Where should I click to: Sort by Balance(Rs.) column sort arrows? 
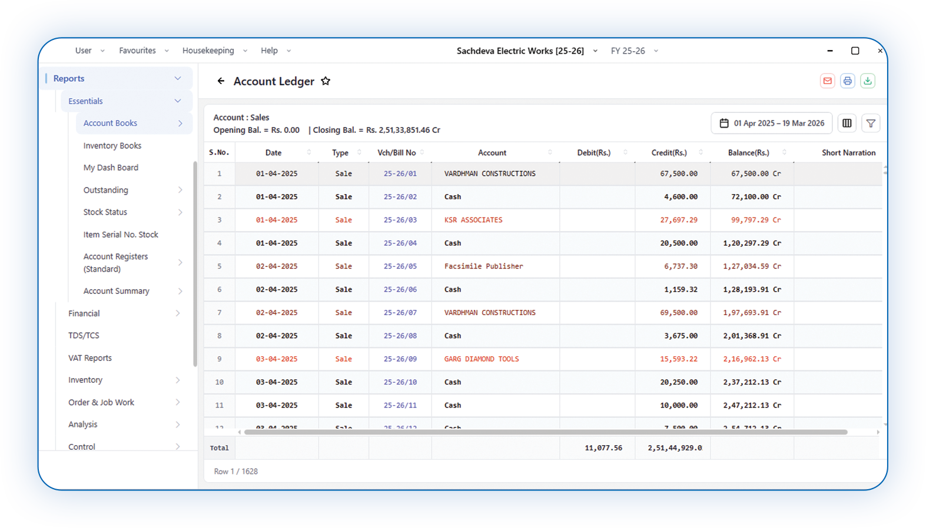pyautogui.click(x=784, y=152)
